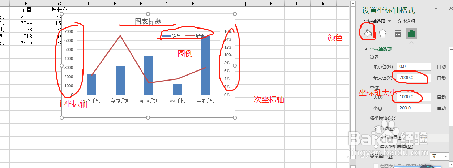Edit the 最大值 field showing 7000.0
This screenshot has width=453, height=168.
point(414,78)
